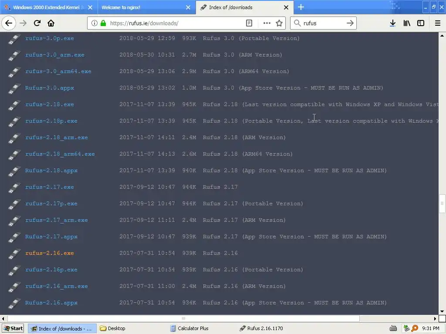Click the vertical scrollbar down arrow

point(442,311)
